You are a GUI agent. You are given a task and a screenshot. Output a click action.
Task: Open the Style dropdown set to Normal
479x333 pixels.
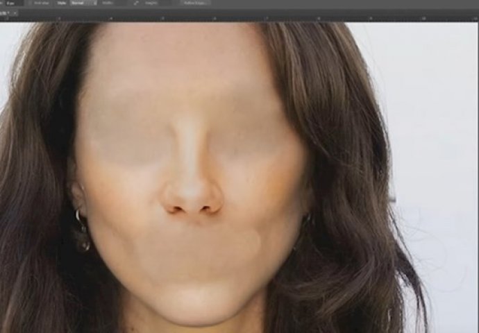coord(84,3)
